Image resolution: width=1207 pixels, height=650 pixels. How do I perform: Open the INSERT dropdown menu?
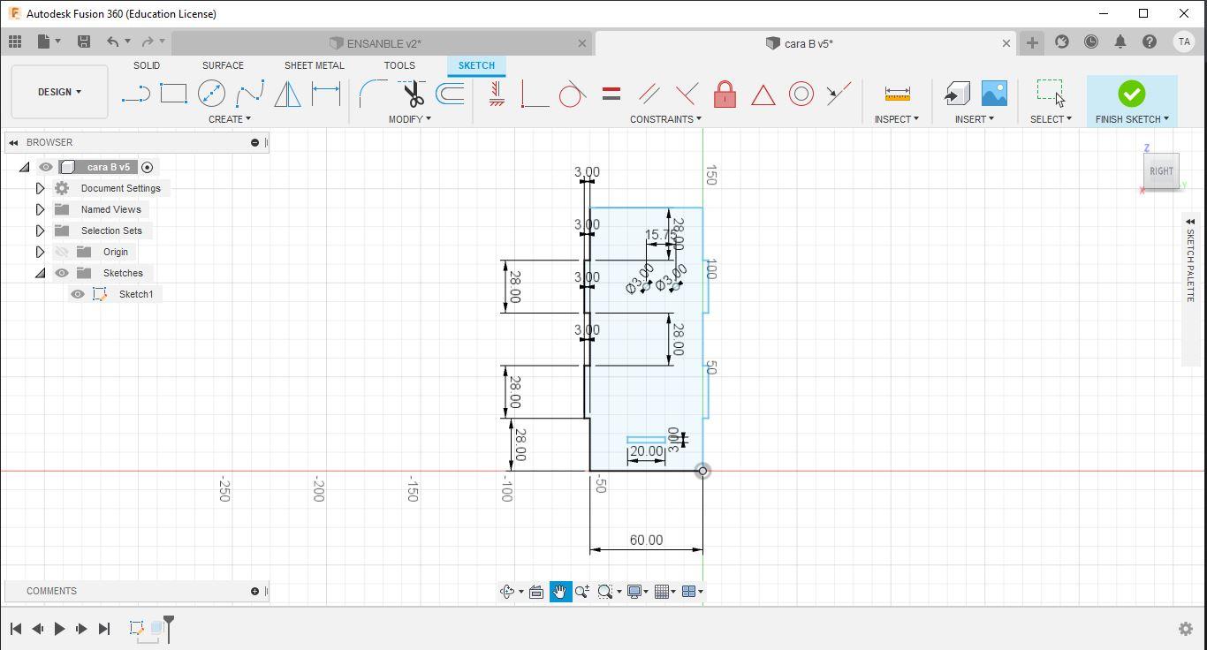974,119
